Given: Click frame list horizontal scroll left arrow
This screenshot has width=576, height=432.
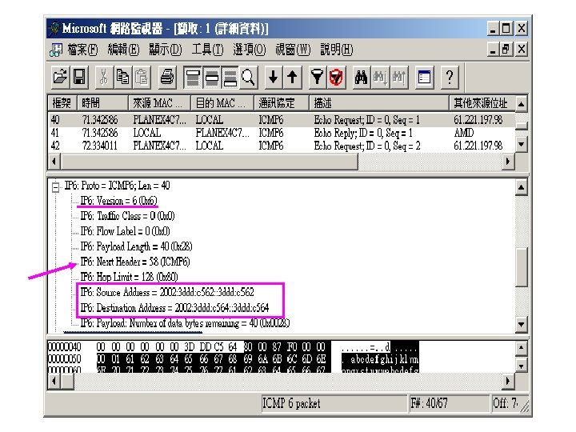Looking at the screenshot, I should [54, 162].
